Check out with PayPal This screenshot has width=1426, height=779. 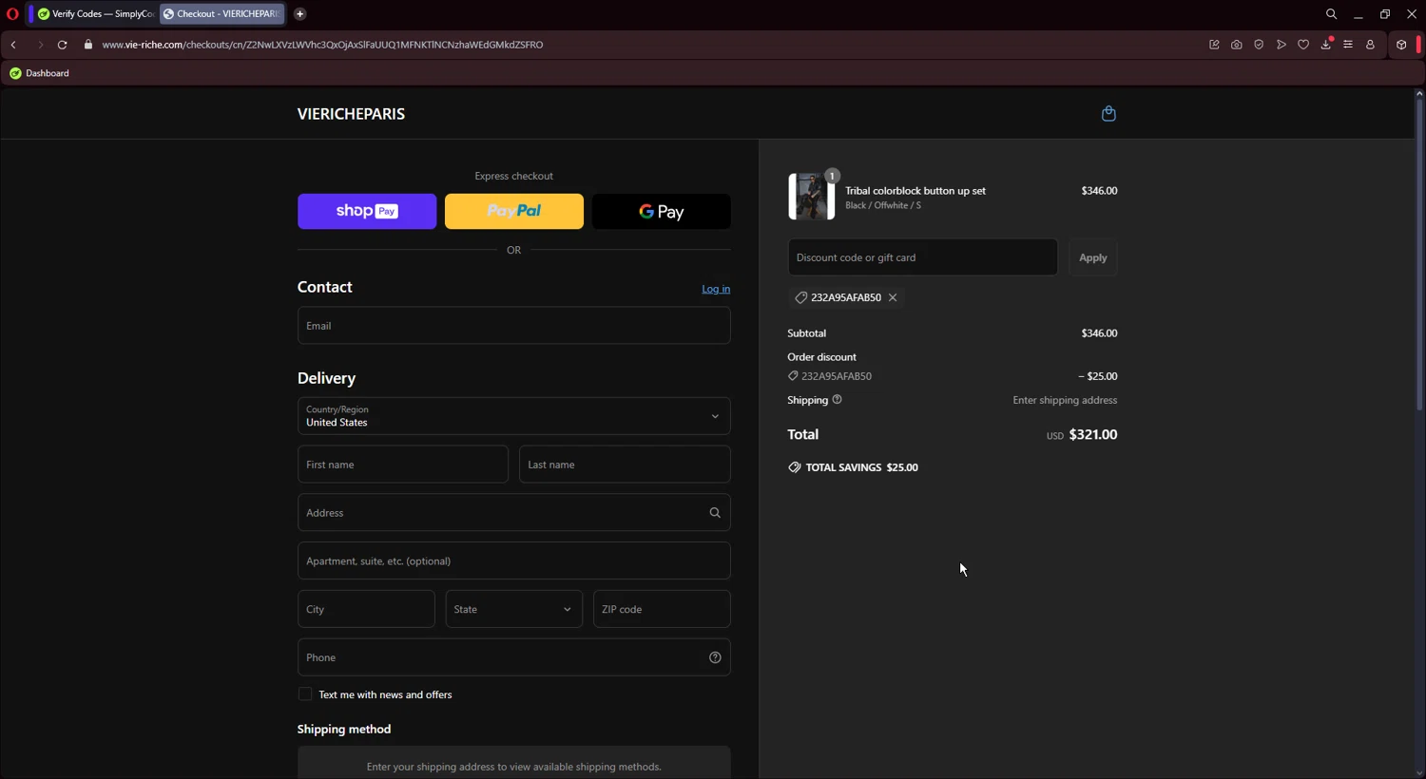point(514,211)
